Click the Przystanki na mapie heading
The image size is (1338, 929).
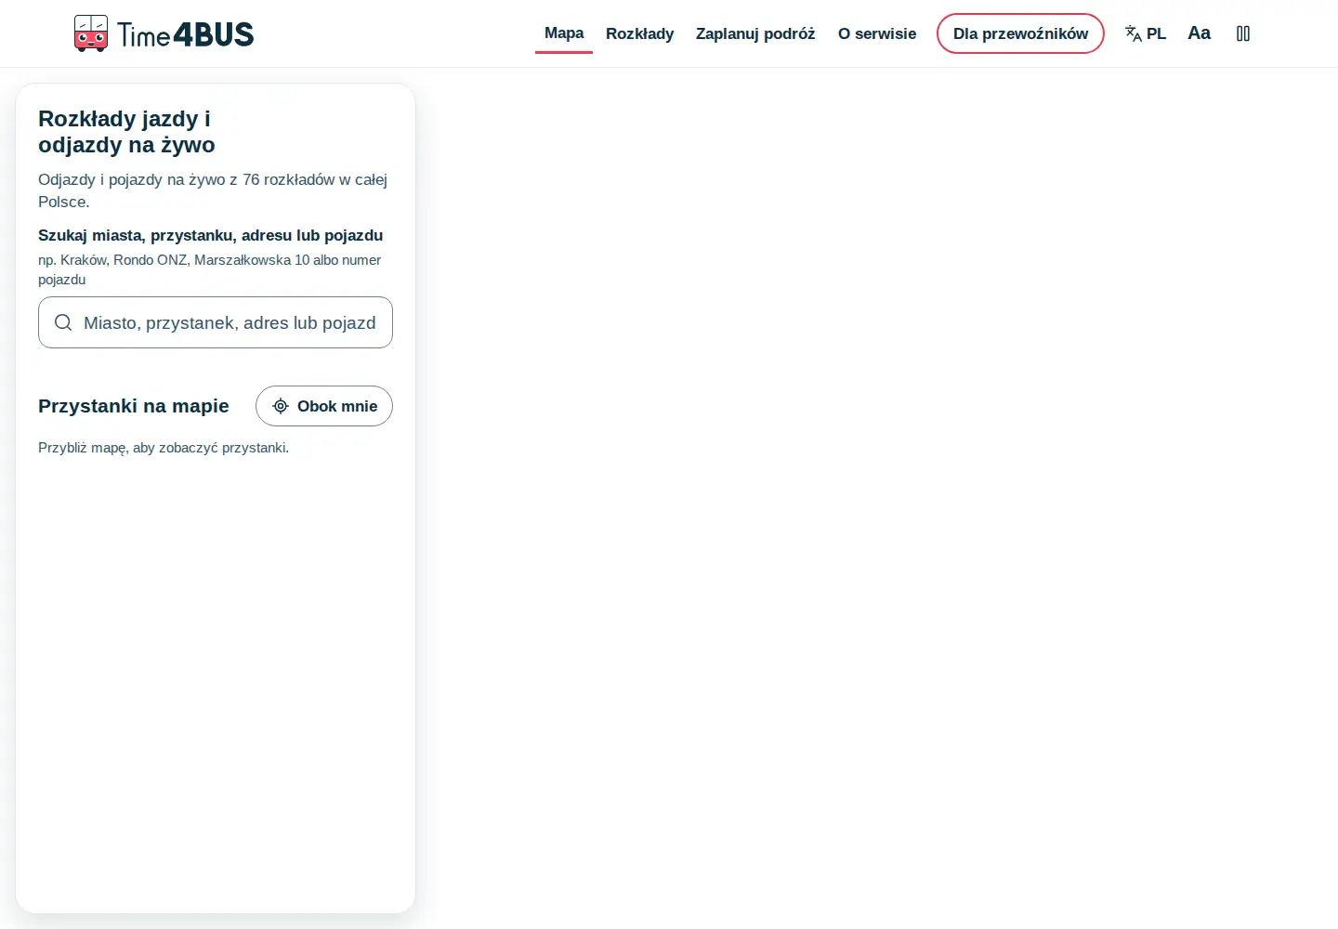[134, 406]
